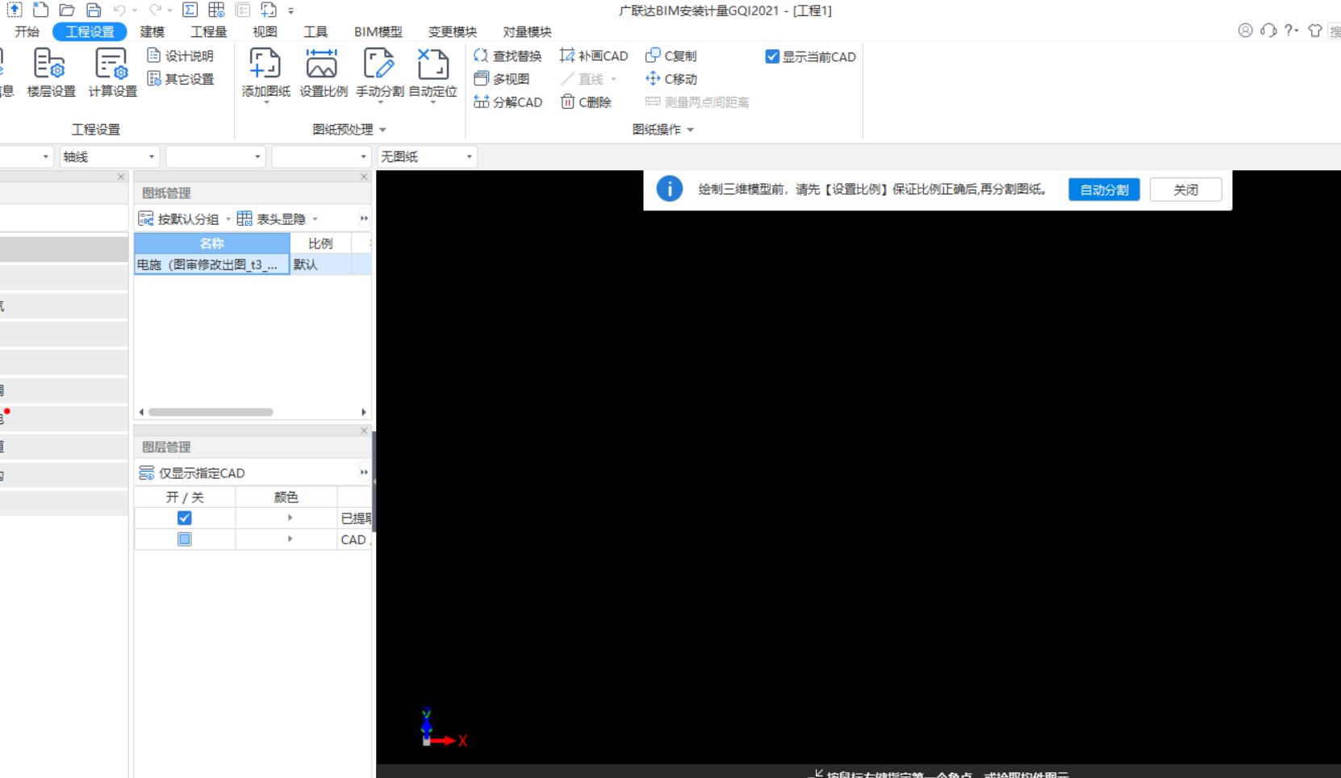Screen dimensions: 1341x778
Task: Click 名称 column header
Action: pos(212,243)
